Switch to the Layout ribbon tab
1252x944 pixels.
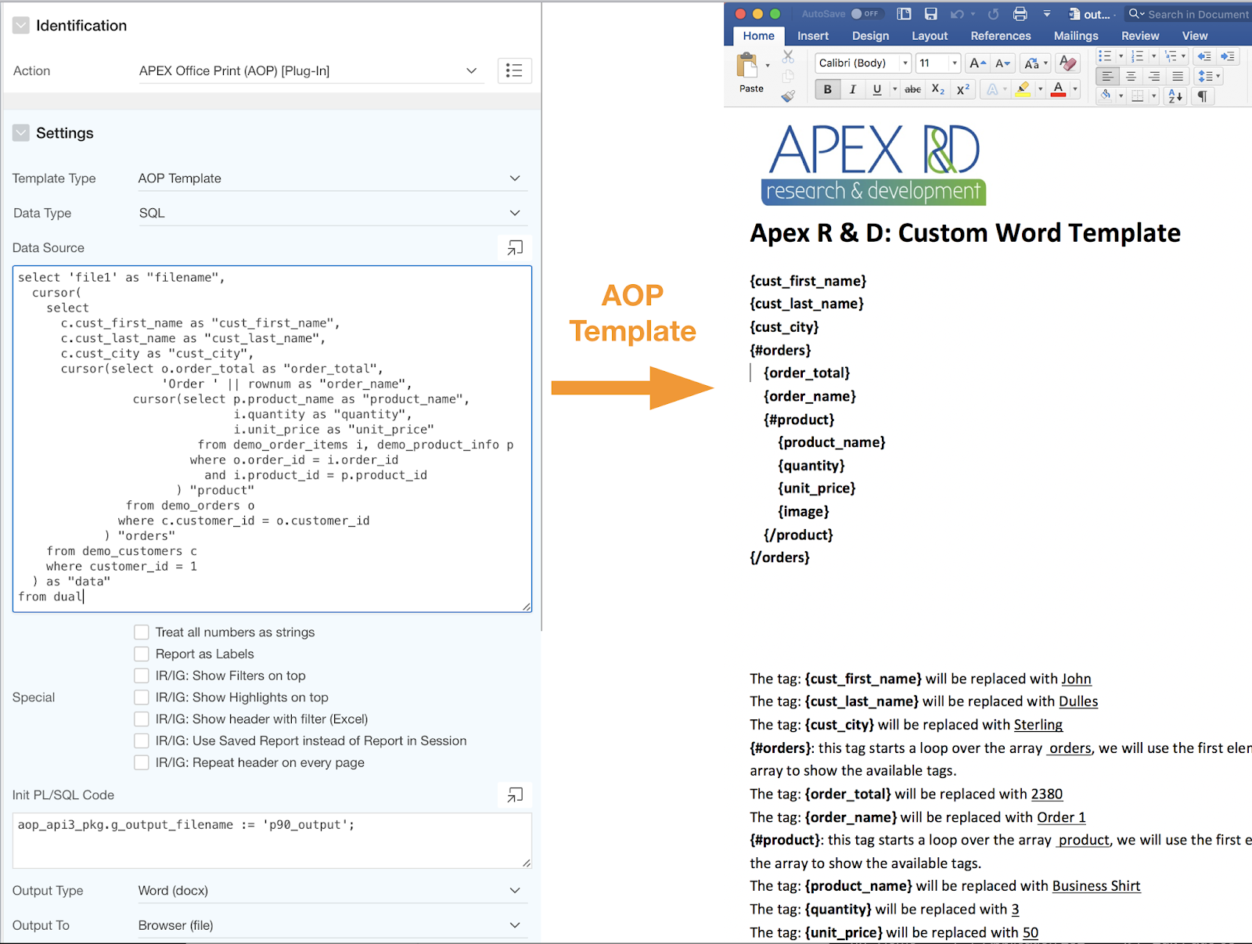coord(930,36)
